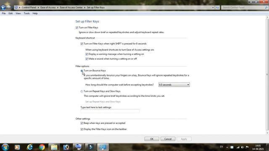
Task: Toggle Display a warning message checkbox
Action: pyautogui.click(x=87, y=54)
